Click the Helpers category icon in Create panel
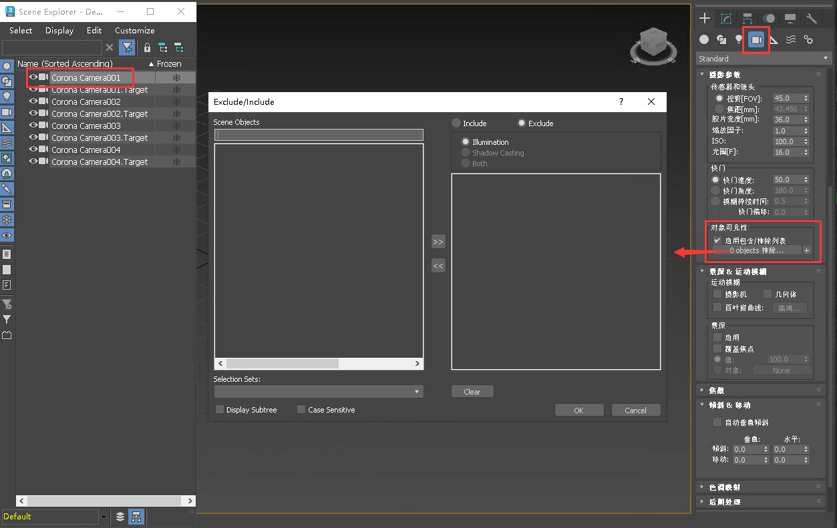 click(x=773, y=40)
